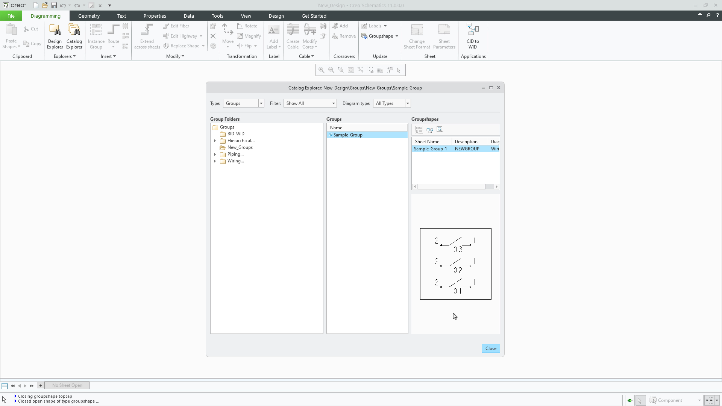Expand the Wiring folder in Group Folders
The width and height of the screenshot is (722, 406).
pos(215,161)
